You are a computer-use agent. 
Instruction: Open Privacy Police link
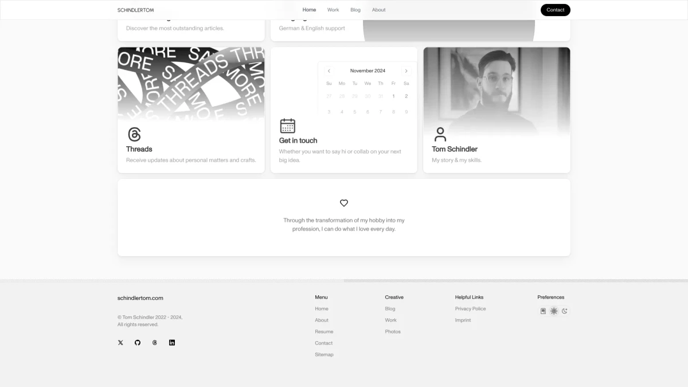click(471, 308)
